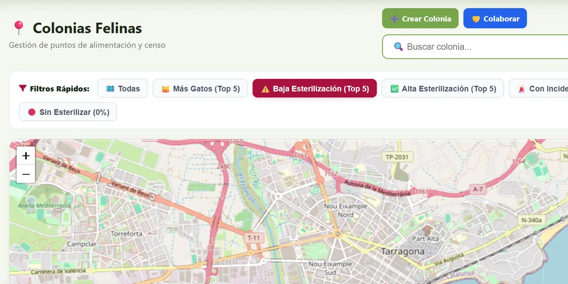The image size is (568, 284).
Task: Click the Carretera de València label
Action: 58,271
